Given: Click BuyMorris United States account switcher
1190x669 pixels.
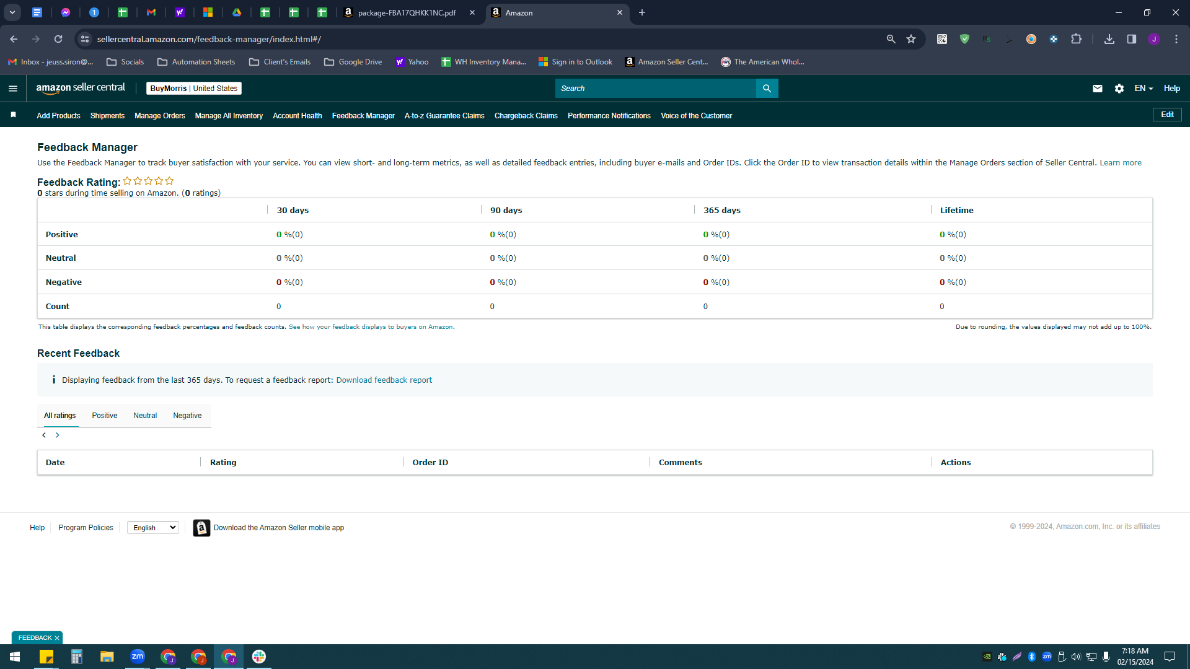Looking at the screenshot, I should pyautogui.click(x=194, y=89).
